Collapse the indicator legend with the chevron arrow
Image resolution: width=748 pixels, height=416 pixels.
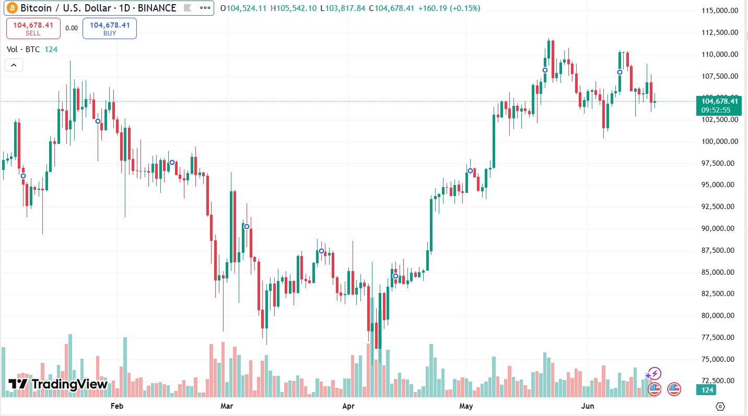[x=14, y=65]
